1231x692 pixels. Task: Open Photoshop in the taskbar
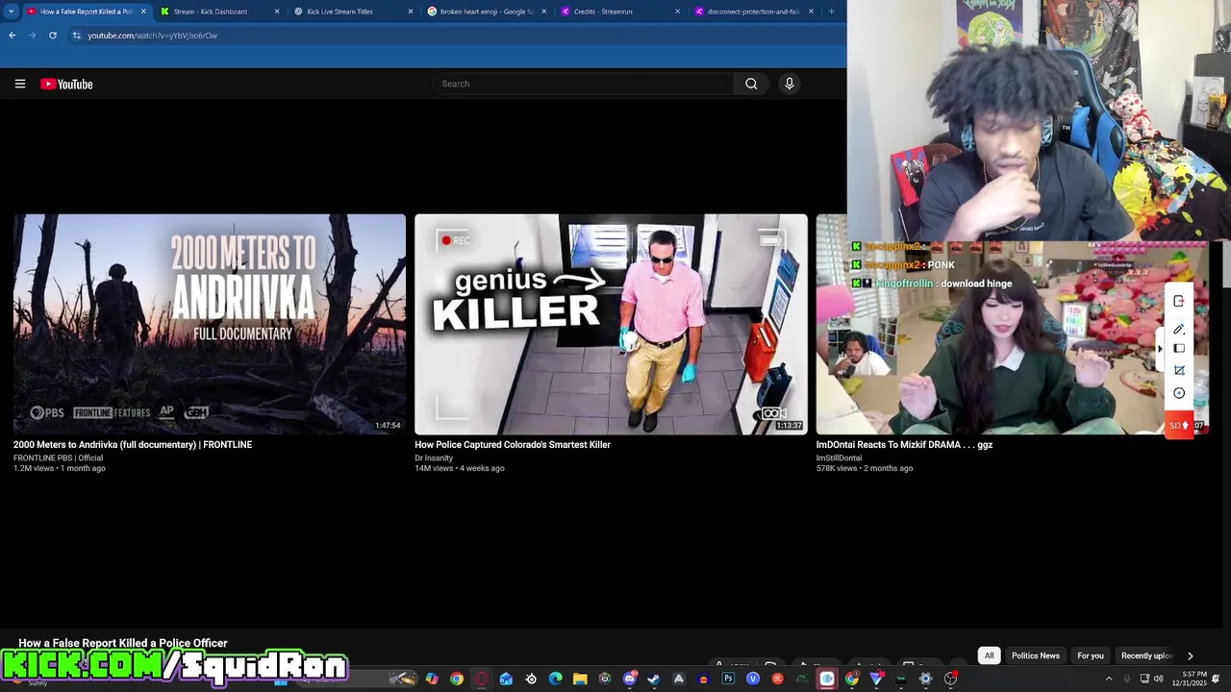(x=728, y=679)
